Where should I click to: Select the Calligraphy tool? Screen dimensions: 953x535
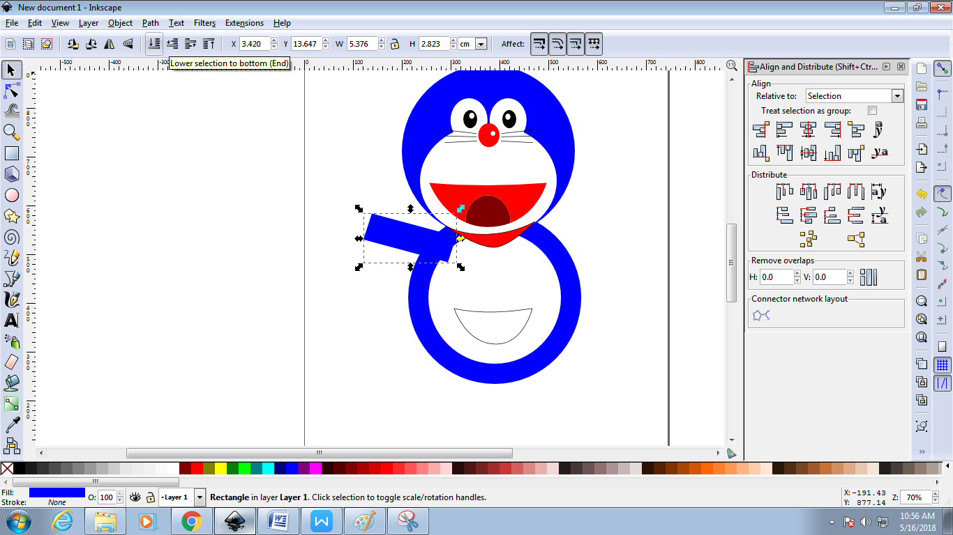point(11,300)
